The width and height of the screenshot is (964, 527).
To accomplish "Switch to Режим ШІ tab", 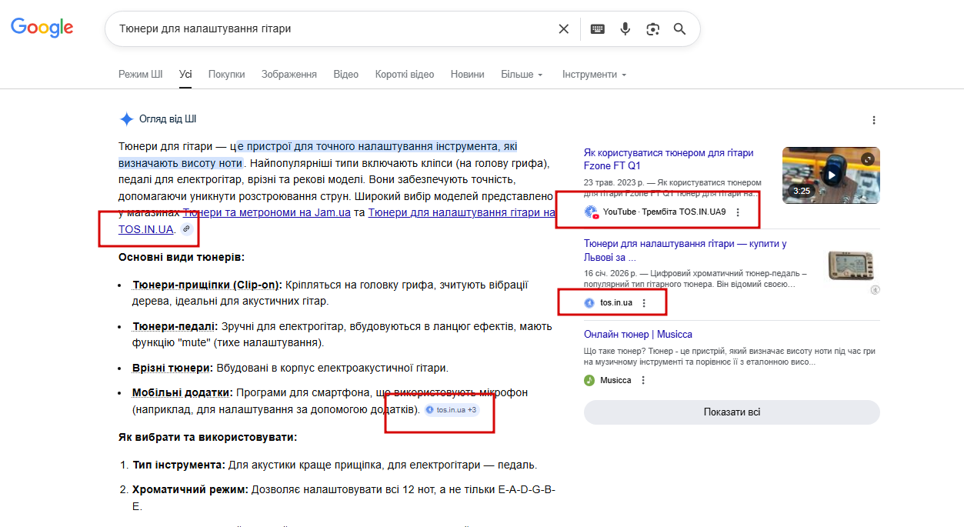I will (x=141, y=75).
